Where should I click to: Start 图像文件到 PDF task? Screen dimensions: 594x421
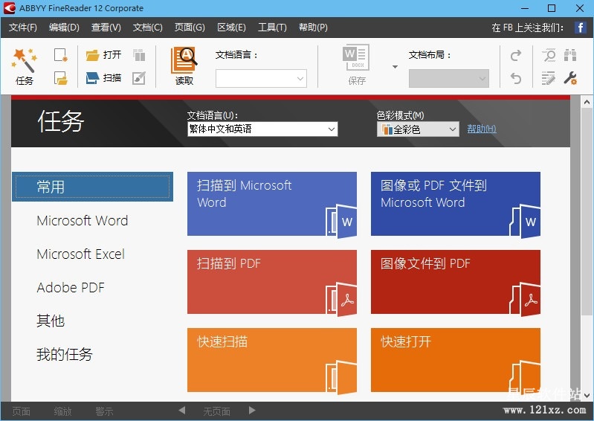click(455, 282)
